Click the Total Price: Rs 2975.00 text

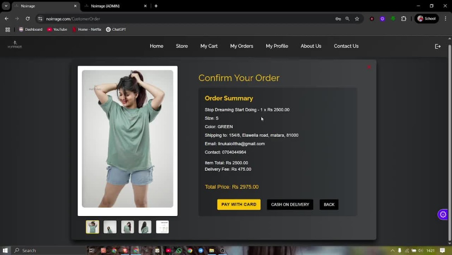[231, 187]
